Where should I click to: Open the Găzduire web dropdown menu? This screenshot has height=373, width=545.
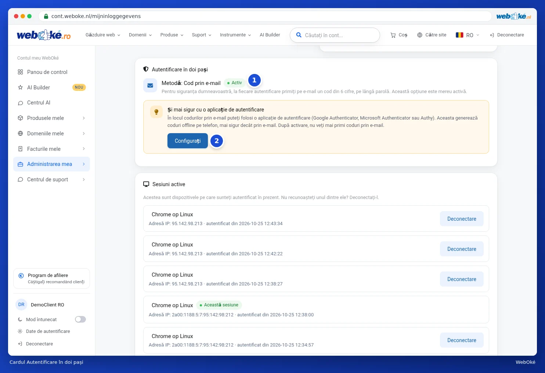tap(103, 35)
